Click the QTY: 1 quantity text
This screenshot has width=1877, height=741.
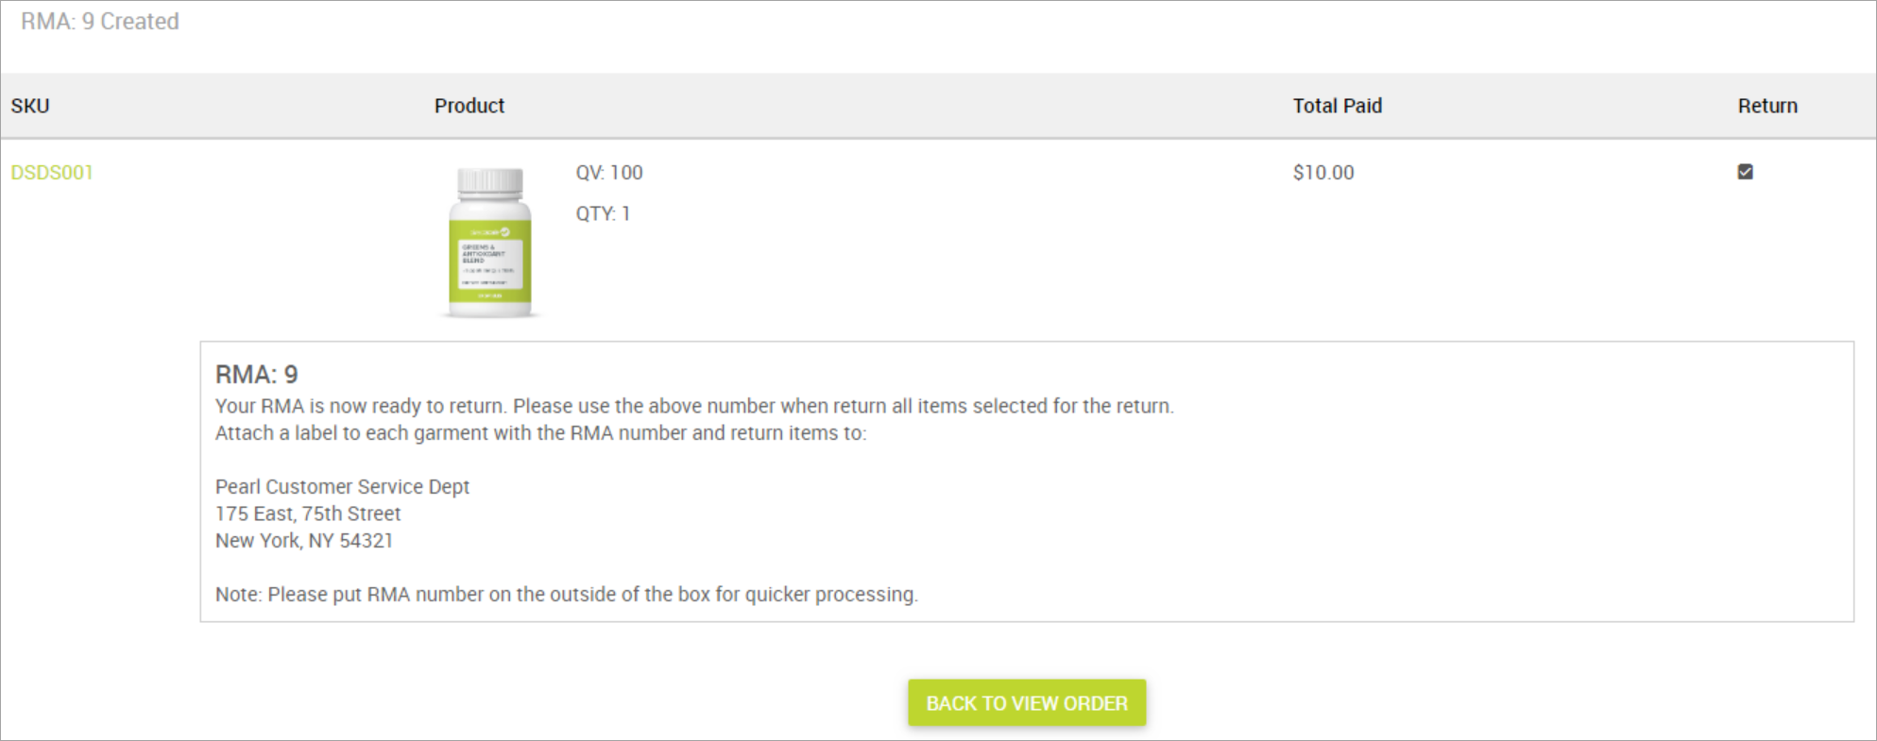coord(603,213)
